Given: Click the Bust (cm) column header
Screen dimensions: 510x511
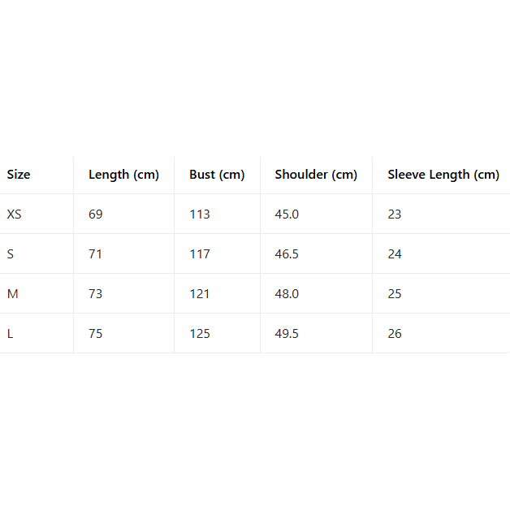Looking at the screenshot, I should (217, 175).
